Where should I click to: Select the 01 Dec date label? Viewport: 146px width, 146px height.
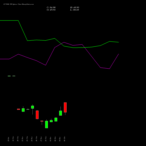coord(51,139)
